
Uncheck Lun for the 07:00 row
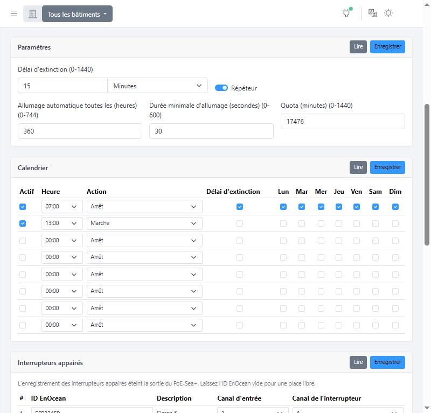click(x=283, y=207)
